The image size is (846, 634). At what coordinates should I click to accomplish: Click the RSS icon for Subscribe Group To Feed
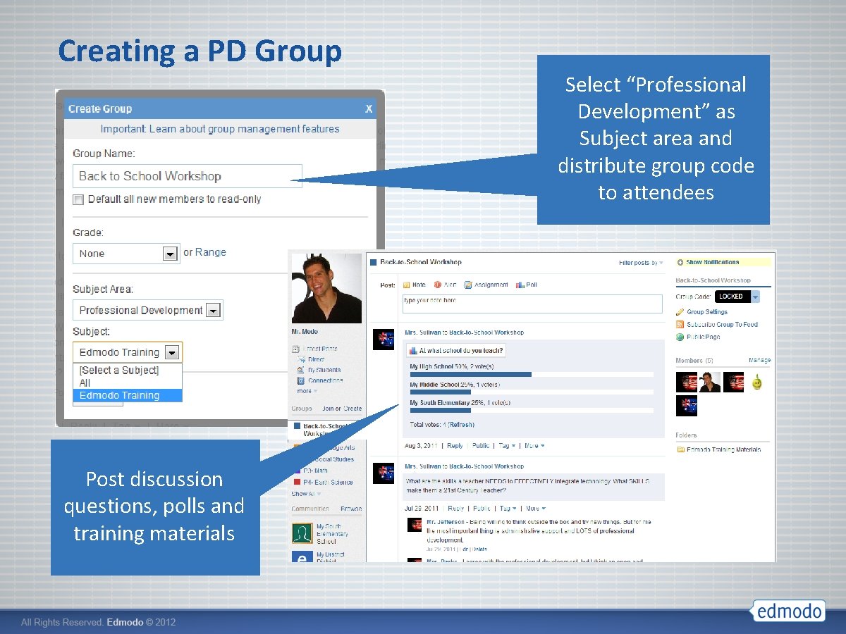pyautogui.click(x=680, y=325)
